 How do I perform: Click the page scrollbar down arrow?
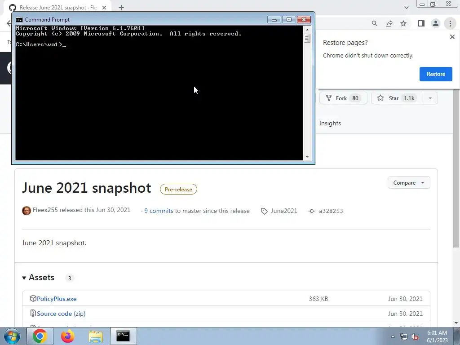456,323
